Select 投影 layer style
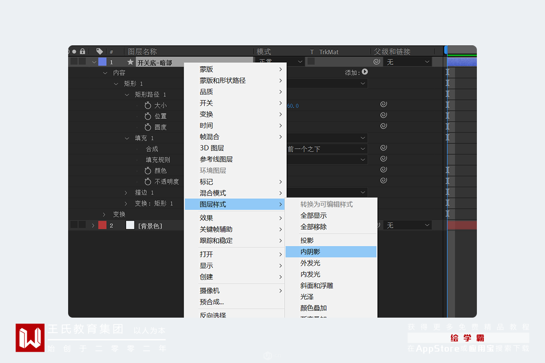This screenshot has width=545, height=363. coord(331,240)
